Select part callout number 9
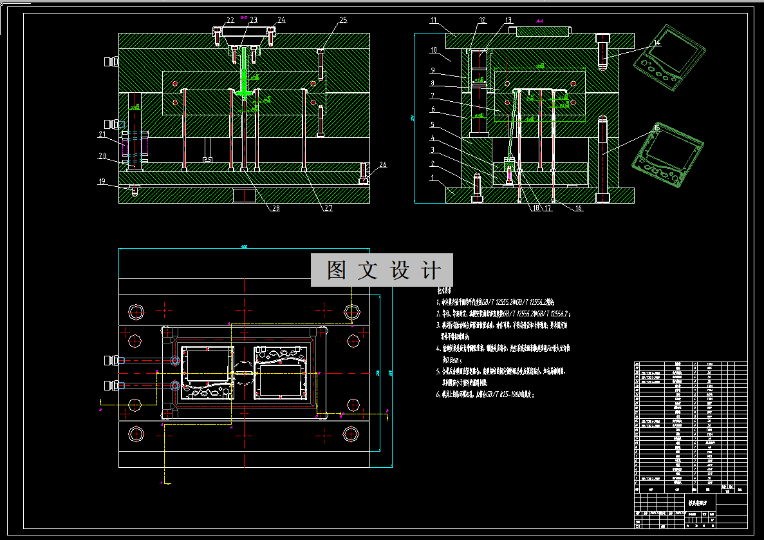This screenshot has width=764, height=540. pyautogui.click(x=432, y=71)
